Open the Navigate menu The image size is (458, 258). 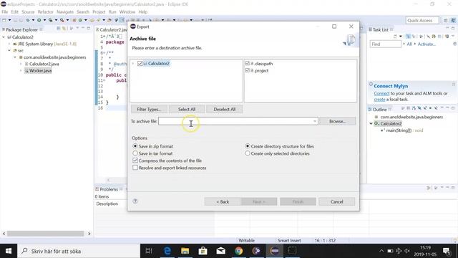tap(65, 12)
